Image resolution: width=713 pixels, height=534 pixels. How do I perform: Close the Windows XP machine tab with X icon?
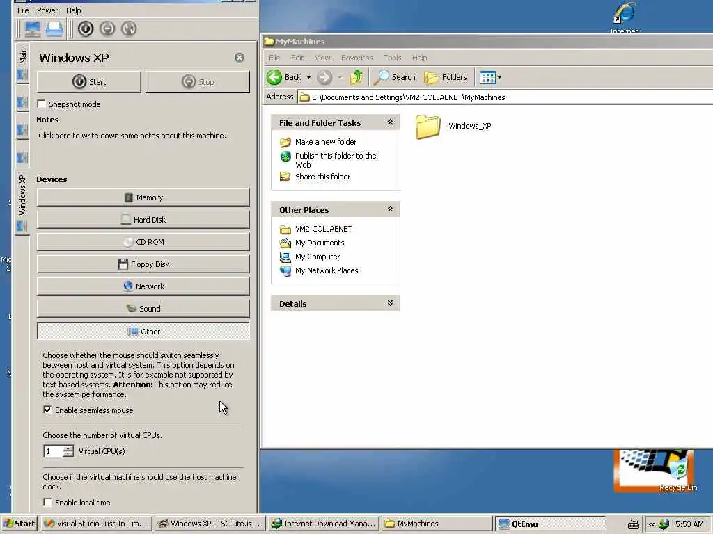click(240, 58)
